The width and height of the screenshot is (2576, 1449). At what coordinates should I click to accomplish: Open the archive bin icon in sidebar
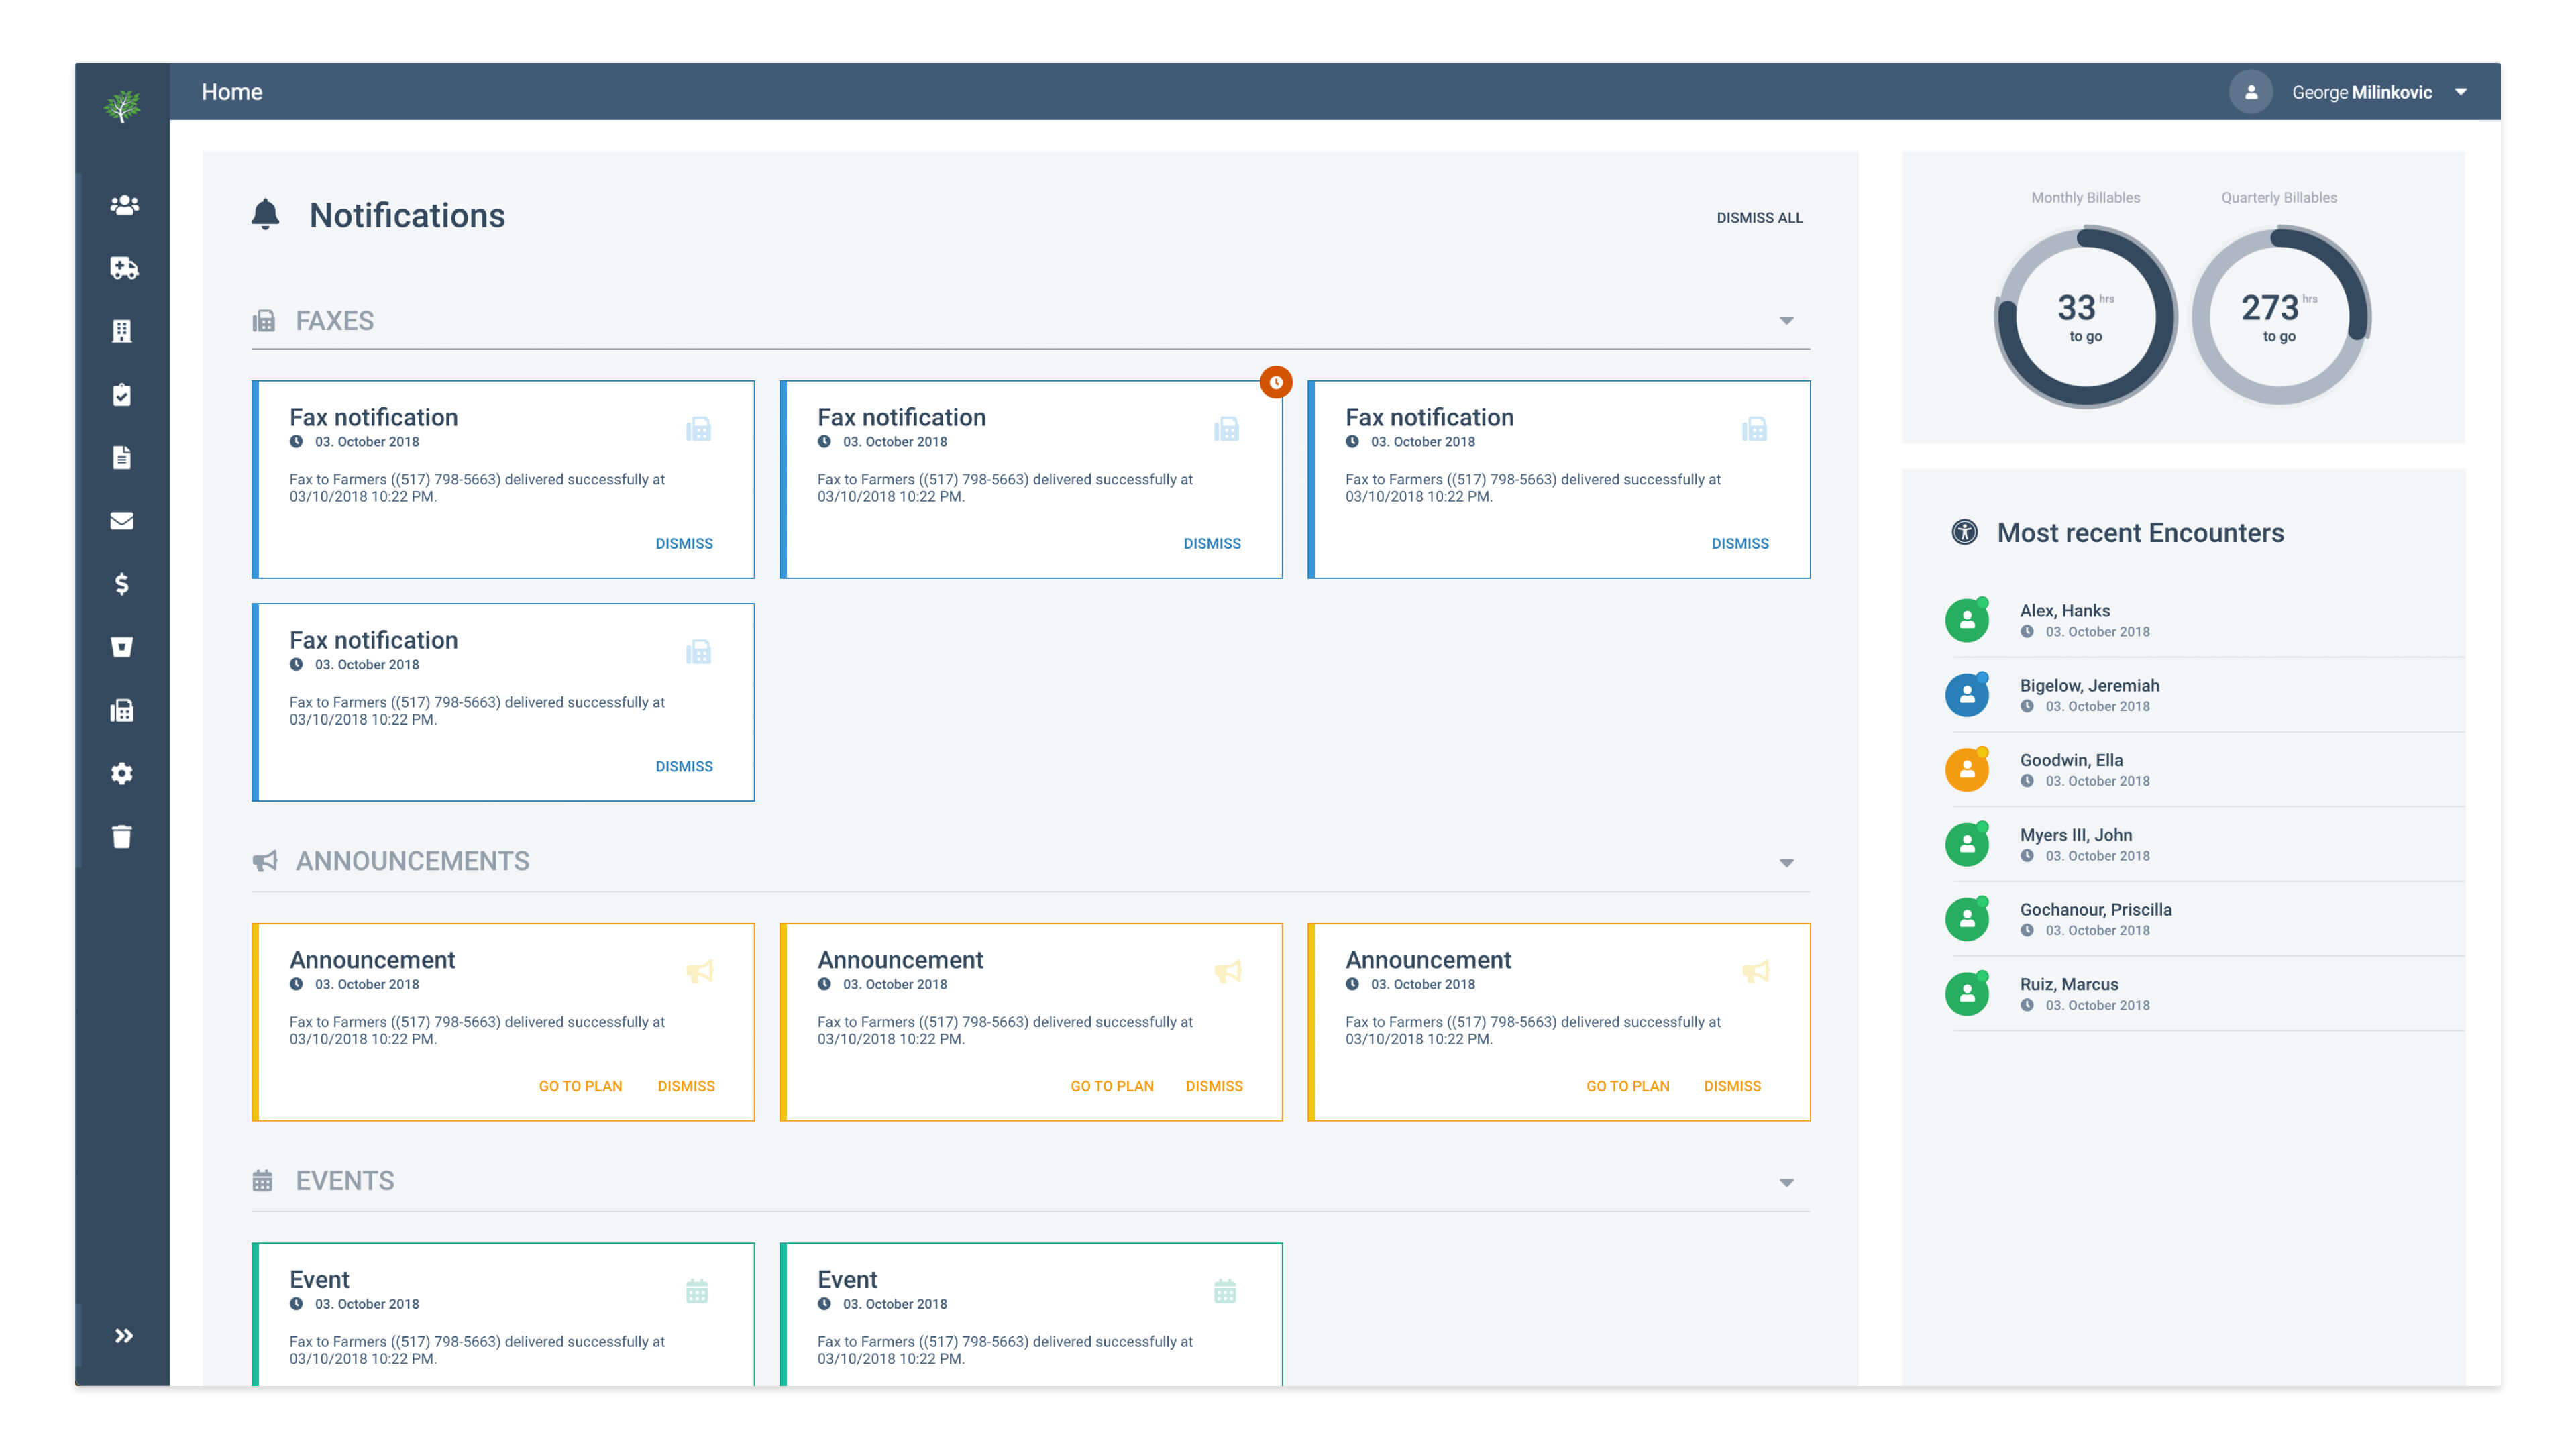pos(122,647)
